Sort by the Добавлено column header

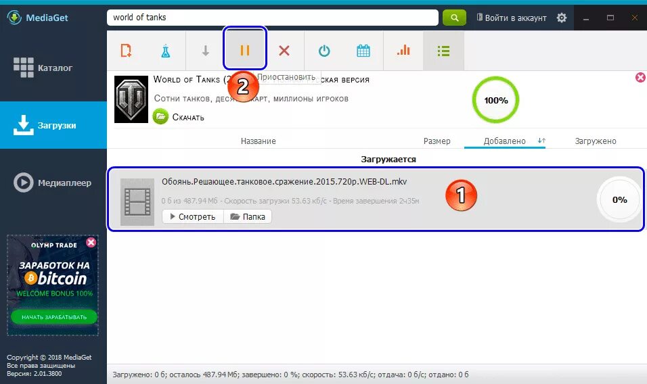504,141
